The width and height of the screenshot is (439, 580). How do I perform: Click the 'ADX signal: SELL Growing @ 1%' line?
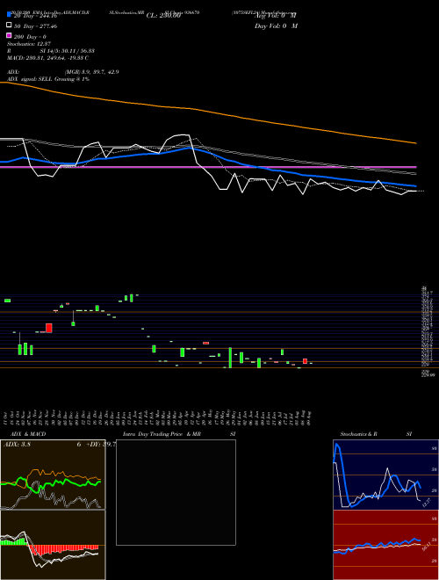(x=48, y=79)
